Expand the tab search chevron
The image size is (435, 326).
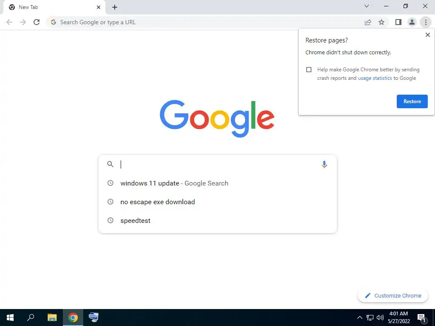tap(367, 6)
